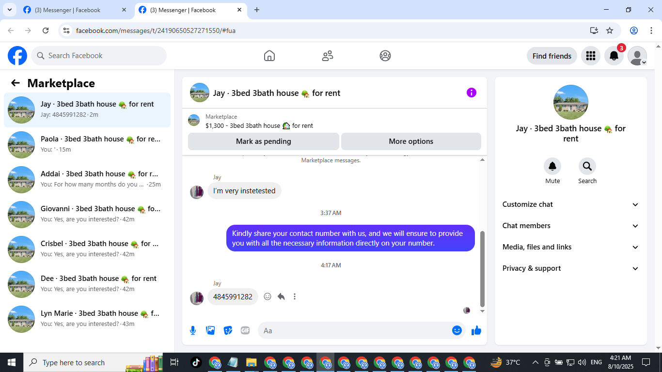
Task: Go to Home feed icon
Action: point(269,56)
